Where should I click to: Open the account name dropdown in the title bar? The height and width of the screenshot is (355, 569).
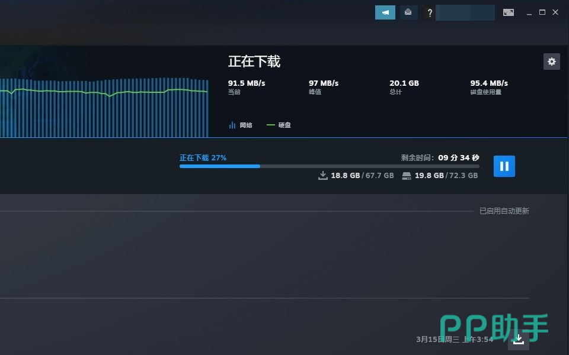[x=465, y=12]
